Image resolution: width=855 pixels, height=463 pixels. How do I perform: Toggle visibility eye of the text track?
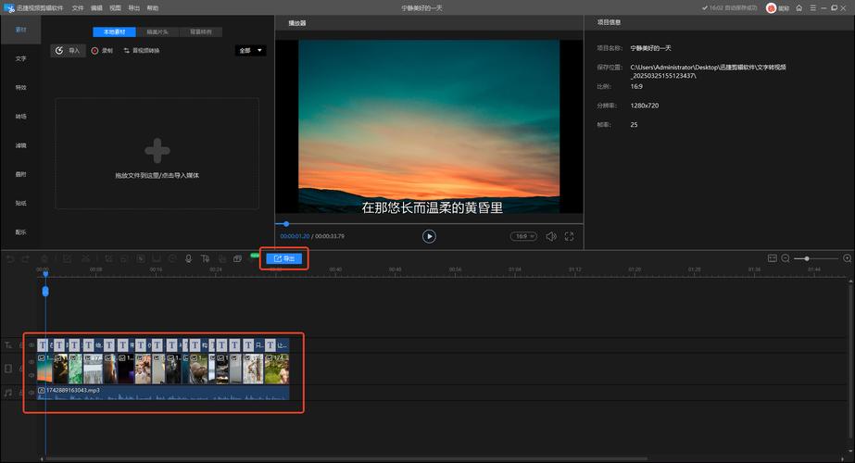[x=31, y=344]
